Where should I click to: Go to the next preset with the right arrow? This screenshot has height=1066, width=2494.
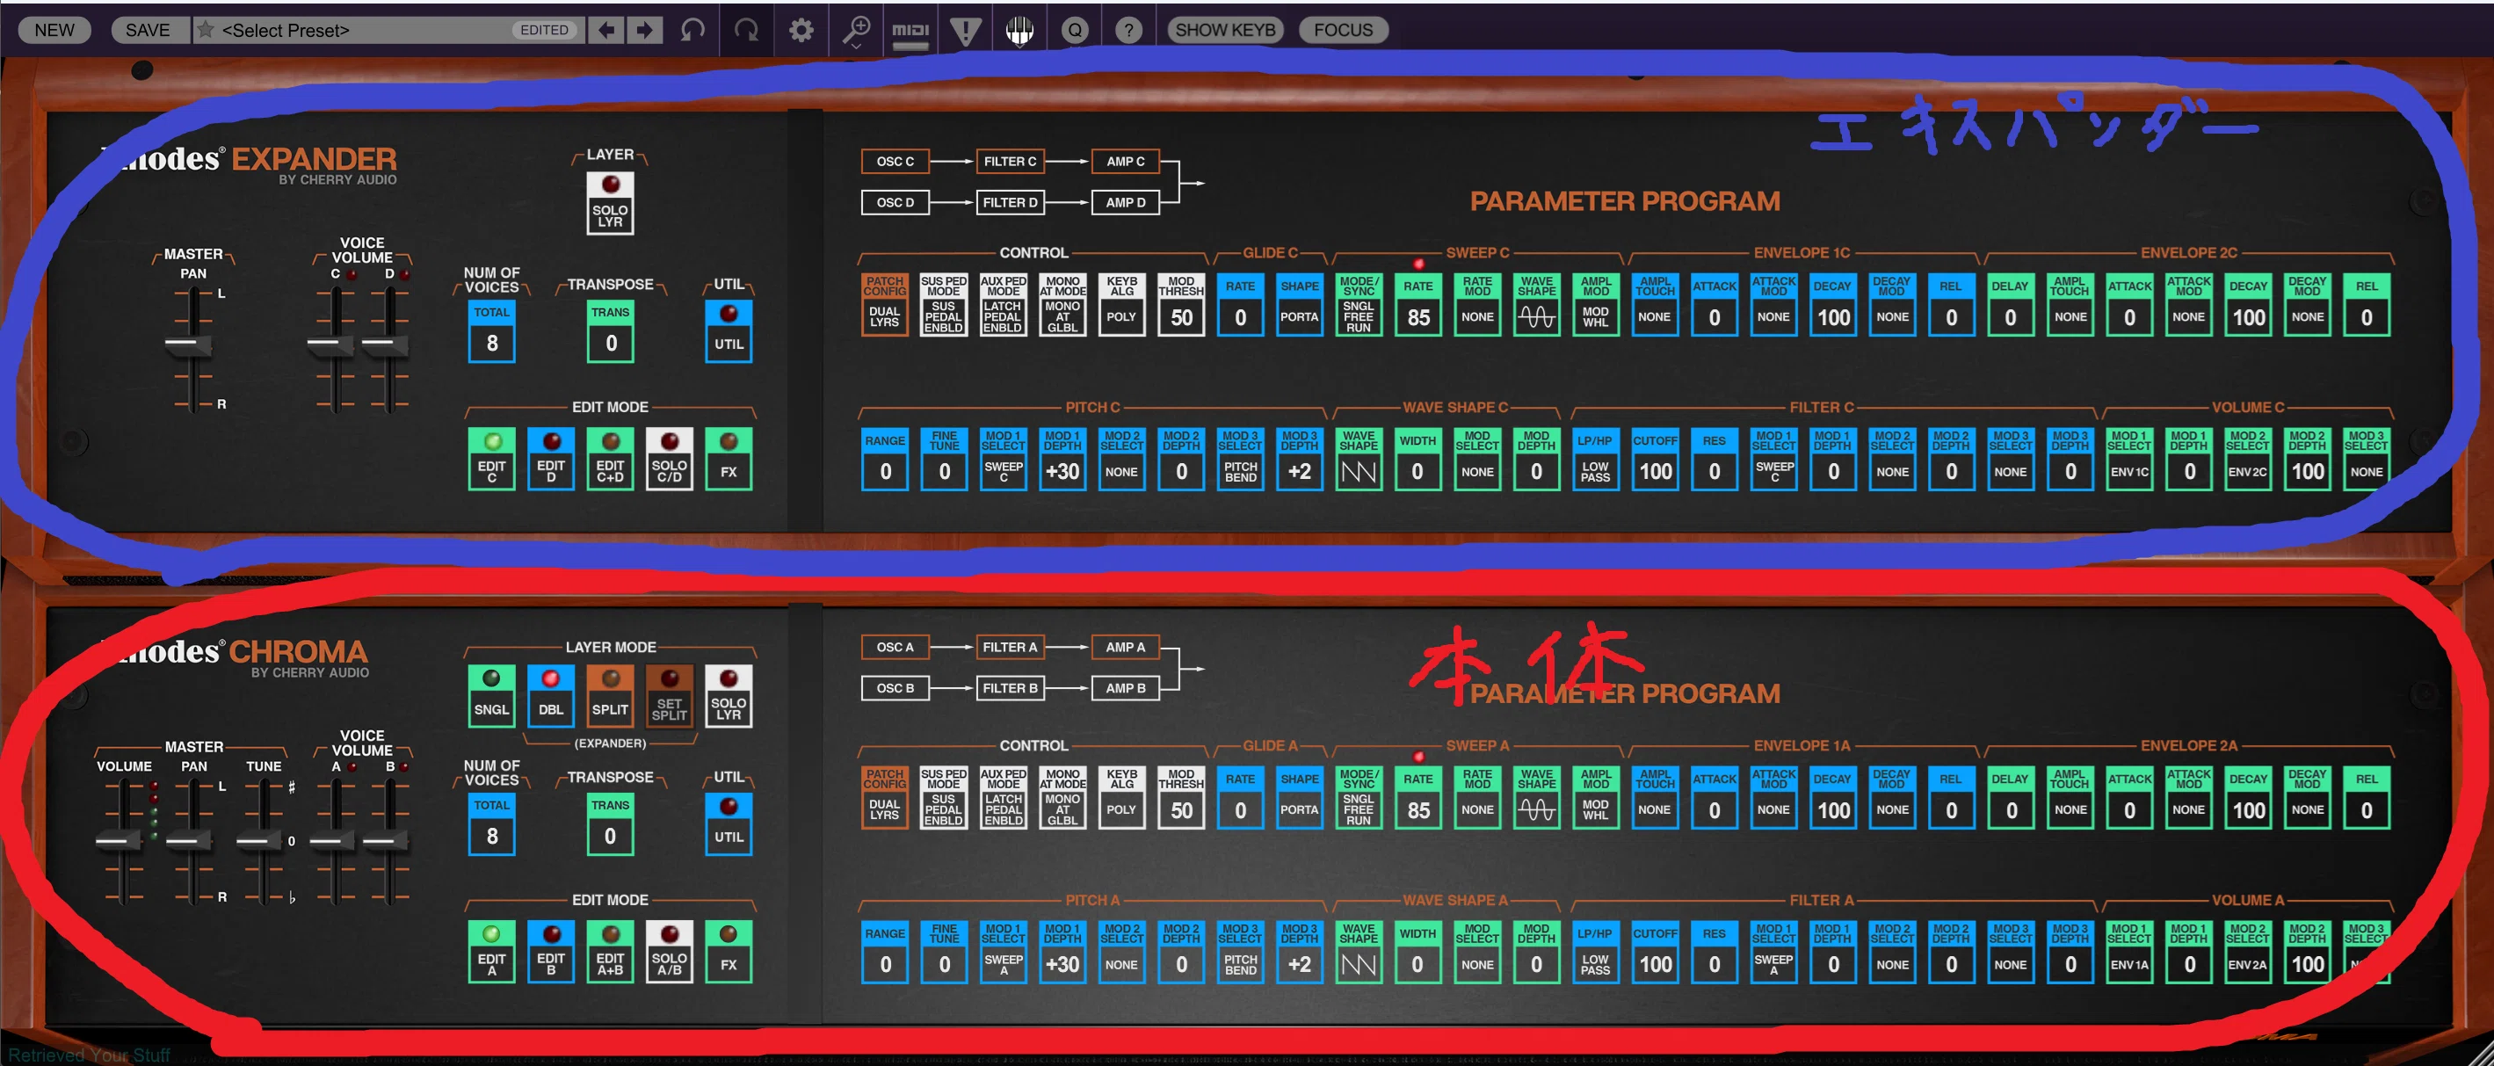[x=644, y=30]
